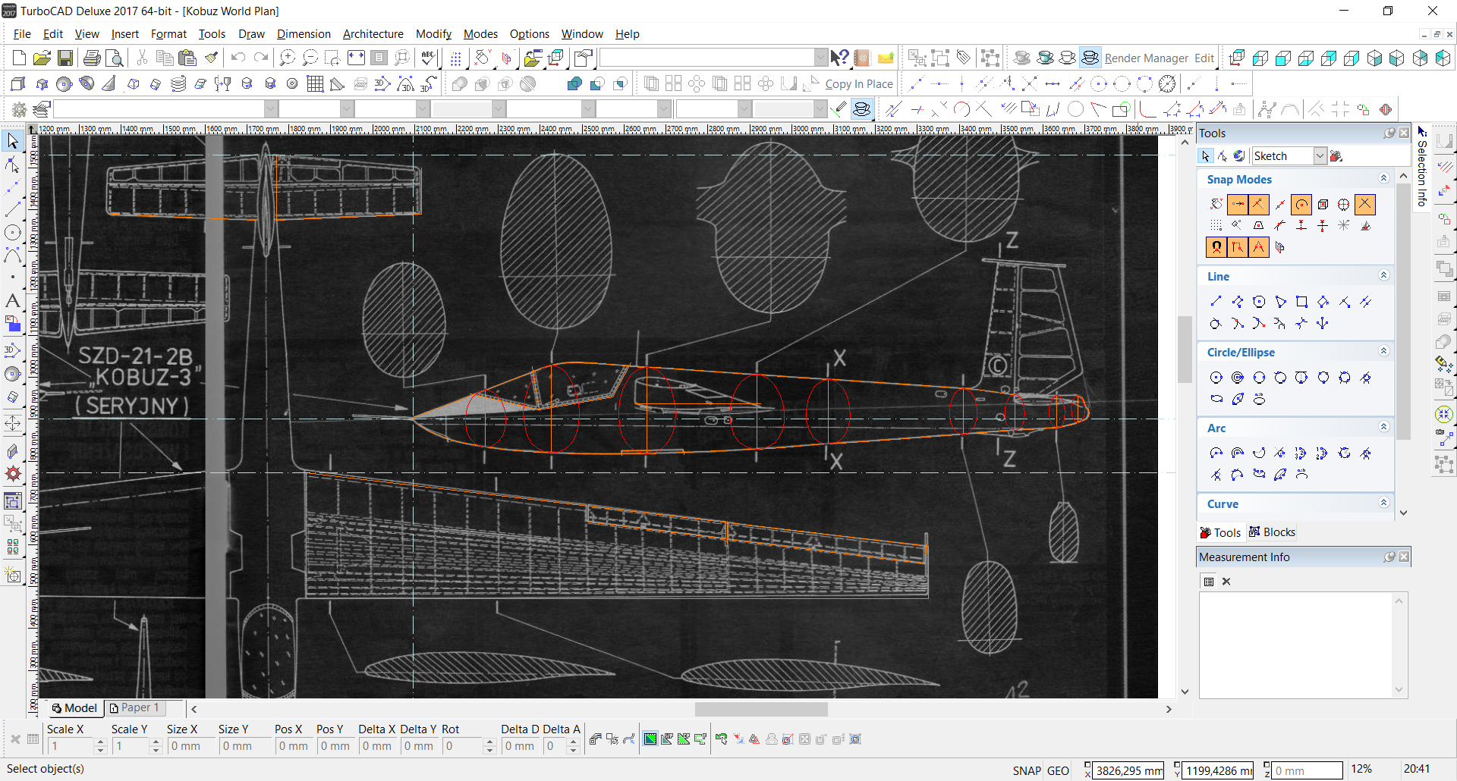The width and height of the screenshot is (1457, 781).
Task: Choose the Ellipse tool in Circle/Ellipse section
Action: [x=1216, y=399]
